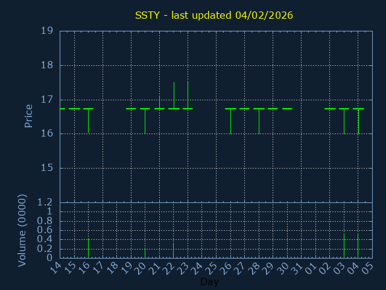Image resolution: width=386 pixels, height=290 pixels.
Task: Click the Price axis label
Action: [28, 115]
